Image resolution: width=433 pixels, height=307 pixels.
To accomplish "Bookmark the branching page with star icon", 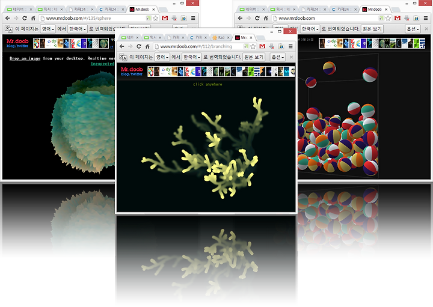I will coord(253,46).
